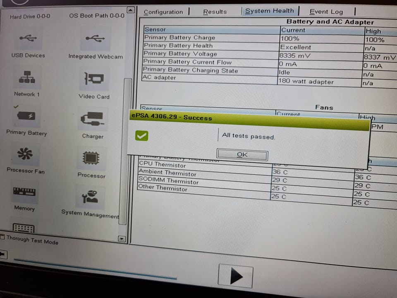
Task: Click the Sensor column header in battery table
Action: (x=212, y=30)
